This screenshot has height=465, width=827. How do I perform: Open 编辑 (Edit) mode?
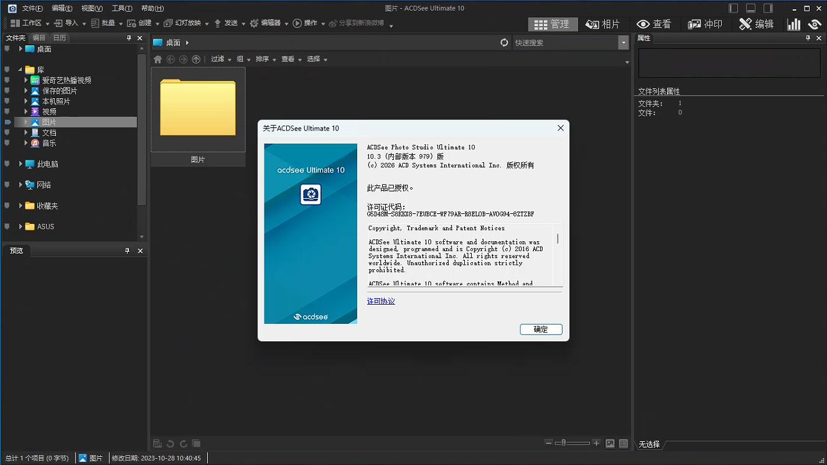tap(756, 24)
